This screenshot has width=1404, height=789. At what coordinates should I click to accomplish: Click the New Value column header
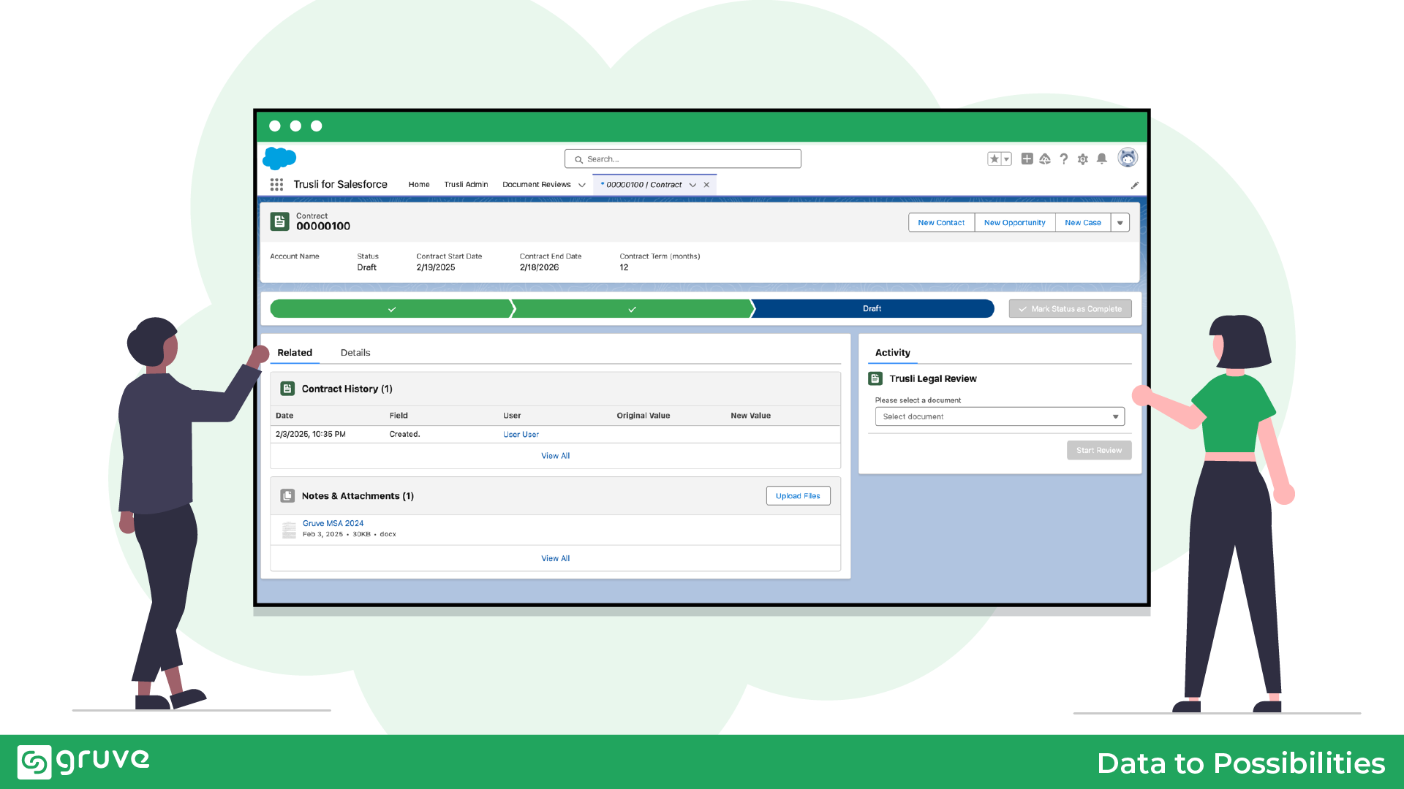point(750,416)
